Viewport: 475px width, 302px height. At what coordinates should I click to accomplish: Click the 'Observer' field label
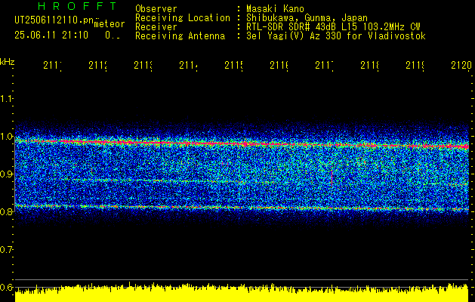coord(156,9)
